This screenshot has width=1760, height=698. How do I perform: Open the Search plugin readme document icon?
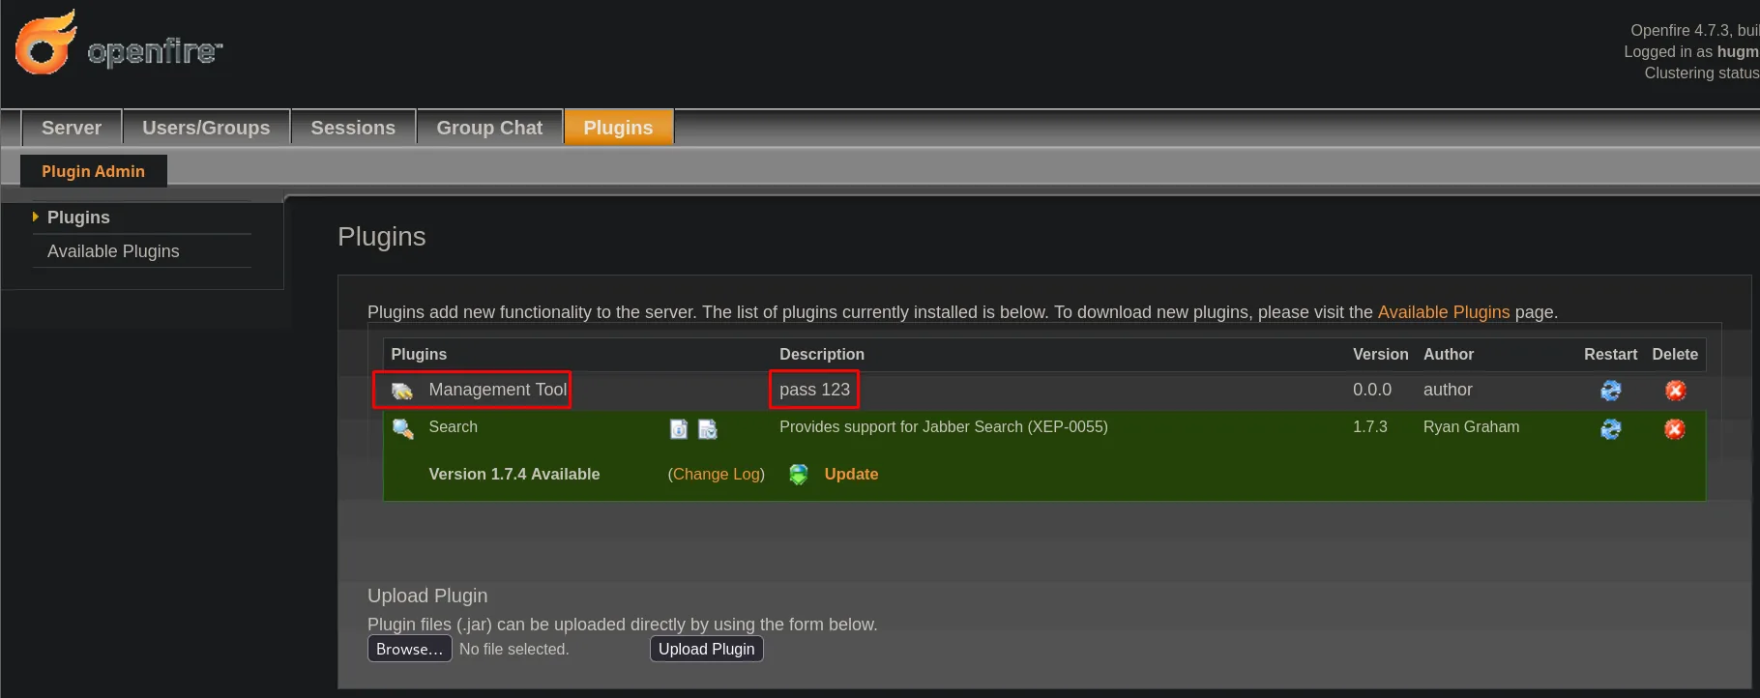point(679,428)
